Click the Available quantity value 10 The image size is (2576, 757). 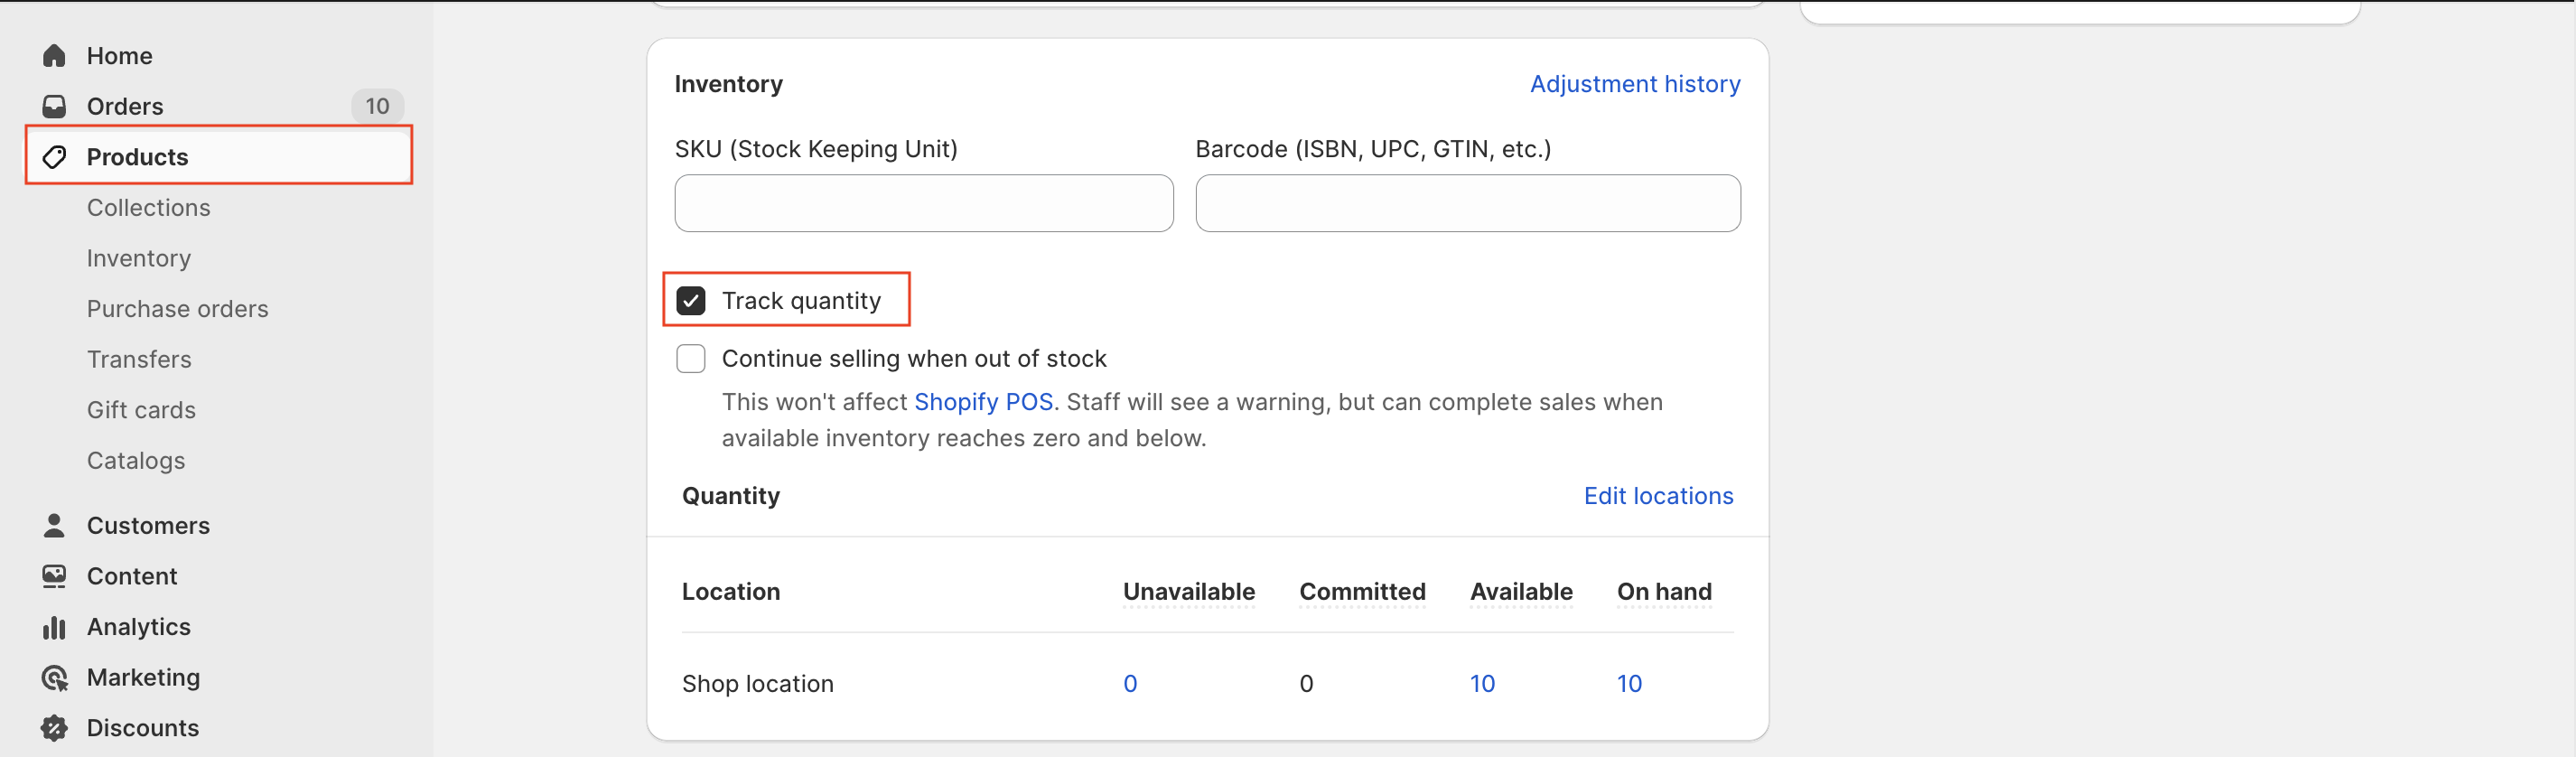[x=1481, y=684]
